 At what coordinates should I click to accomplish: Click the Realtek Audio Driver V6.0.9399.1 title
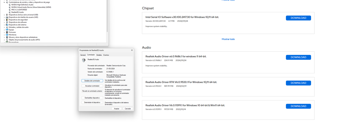tap(185, 105)
